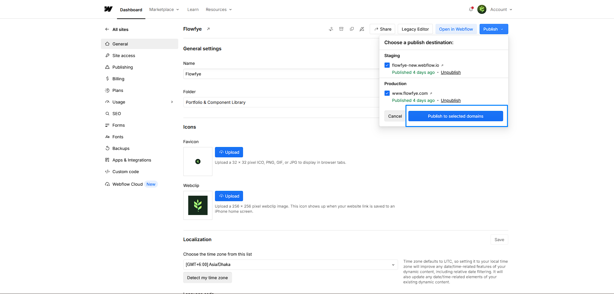614x294 pixels.
Task: Click the unpublish rocket-slash icon
Action: click(362, 29)
